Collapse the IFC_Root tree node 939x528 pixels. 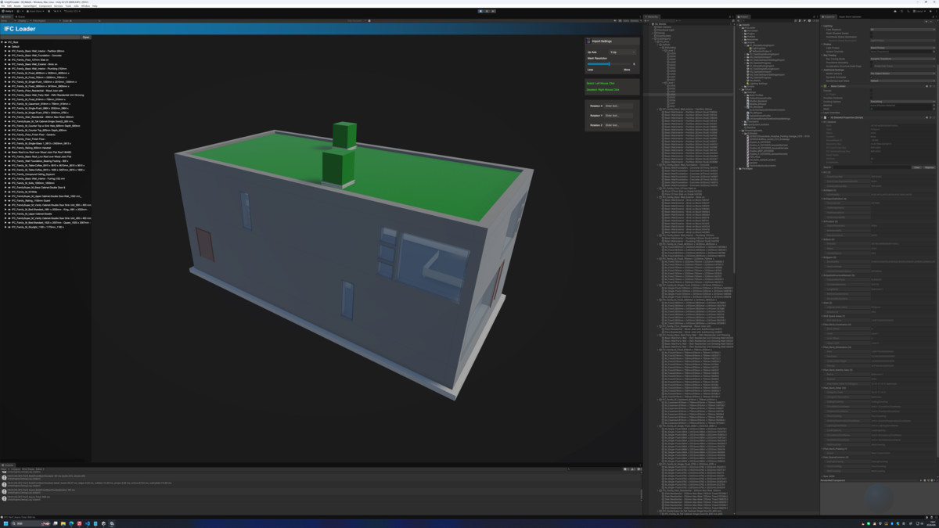3,42
